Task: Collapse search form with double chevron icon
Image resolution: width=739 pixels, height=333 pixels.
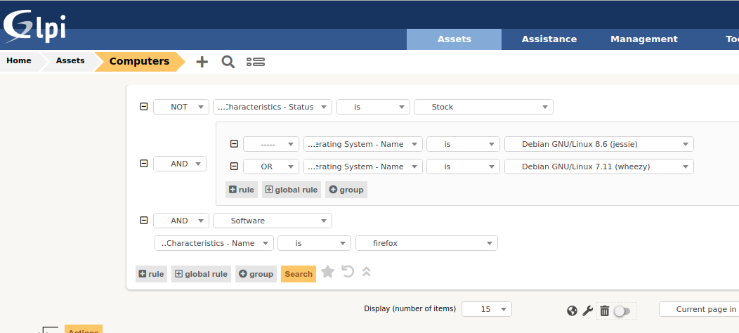Action: 366,272
